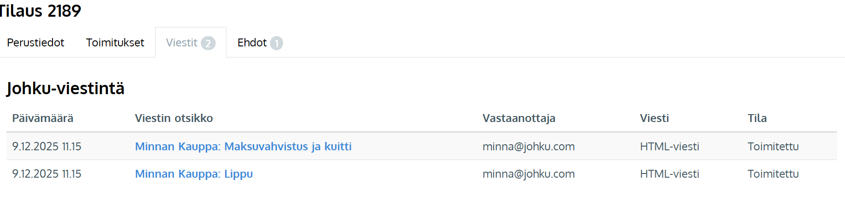
Task: Click the Viestit count badge showing 2
Action: pos(208,43)
